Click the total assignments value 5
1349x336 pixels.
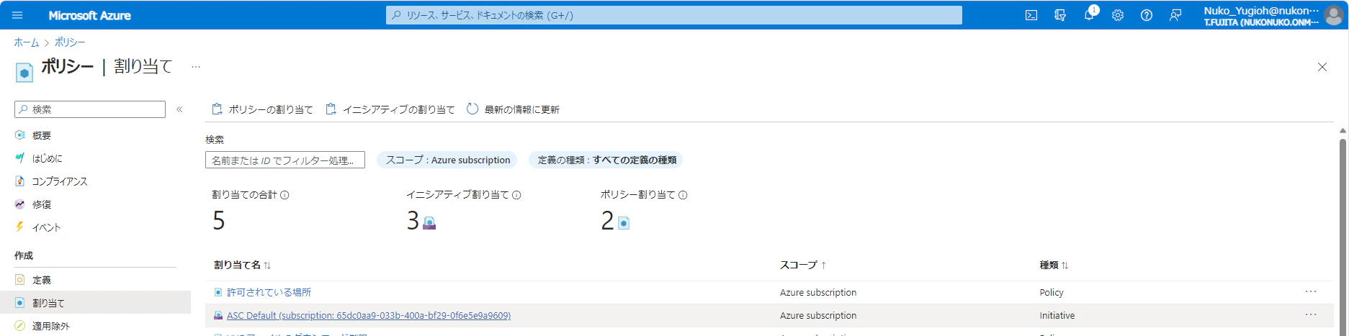tap(219, 220)
